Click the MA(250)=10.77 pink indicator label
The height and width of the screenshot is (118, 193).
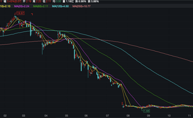[x=81, y=6]
